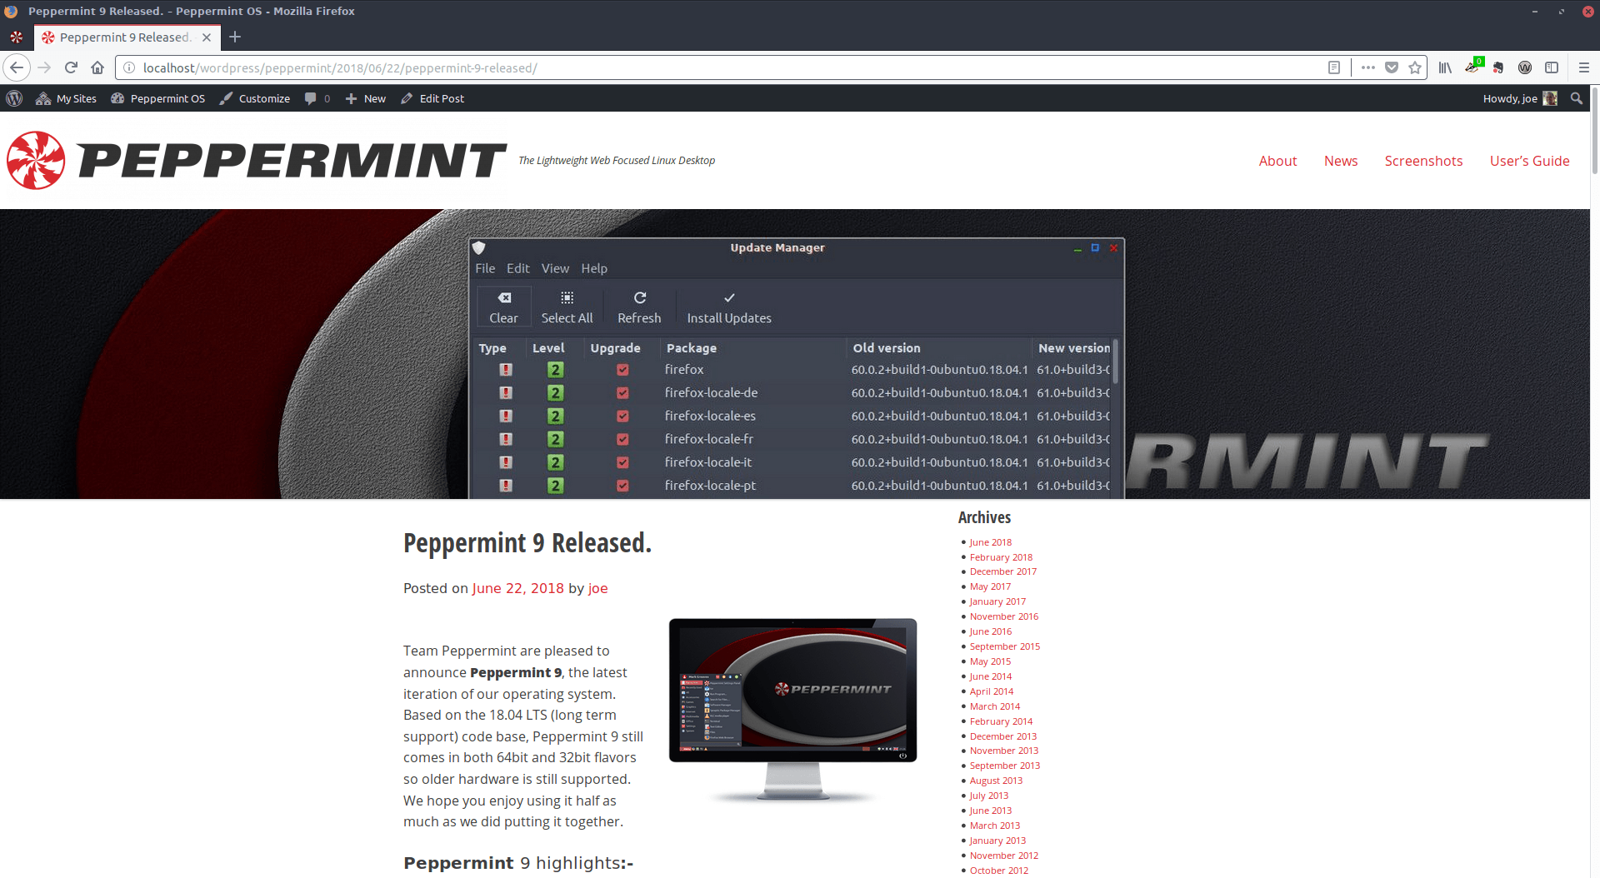
Task: Open the My Sites admin bar menu
Action: 67,98
